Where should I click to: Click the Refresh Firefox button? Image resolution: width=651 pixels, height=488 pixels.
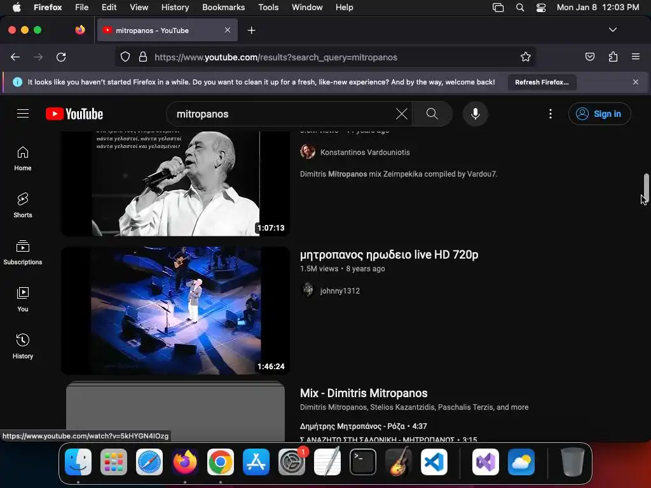[542, 82]
